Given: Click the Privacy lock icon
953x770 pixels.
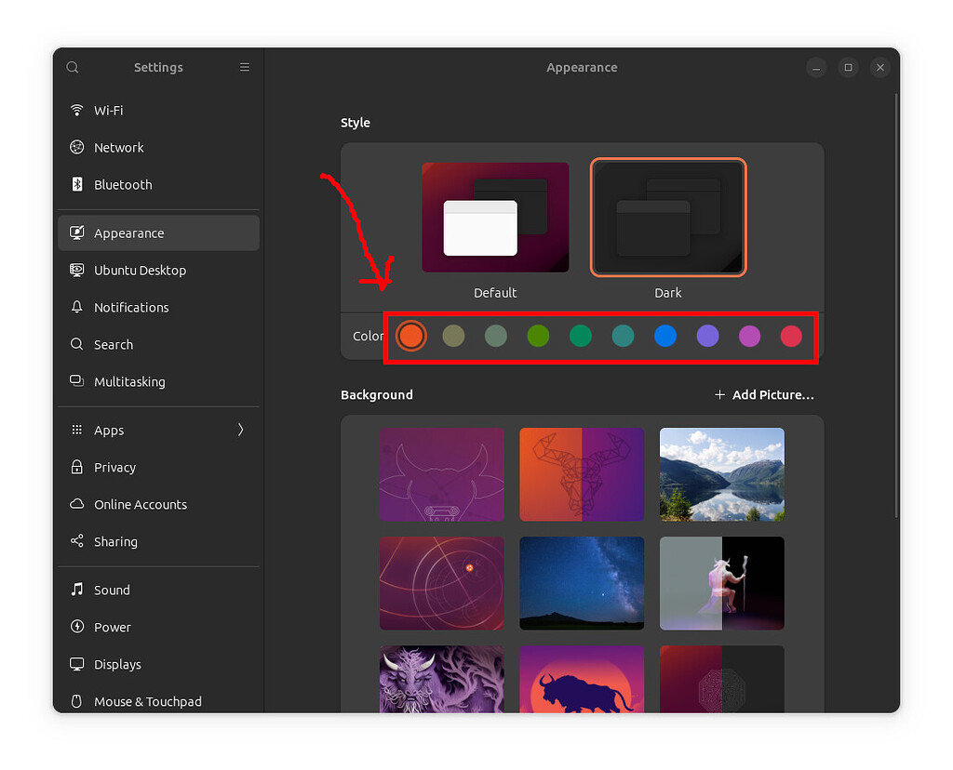Looking at the screenshot, I should click(x=77, y=467).
